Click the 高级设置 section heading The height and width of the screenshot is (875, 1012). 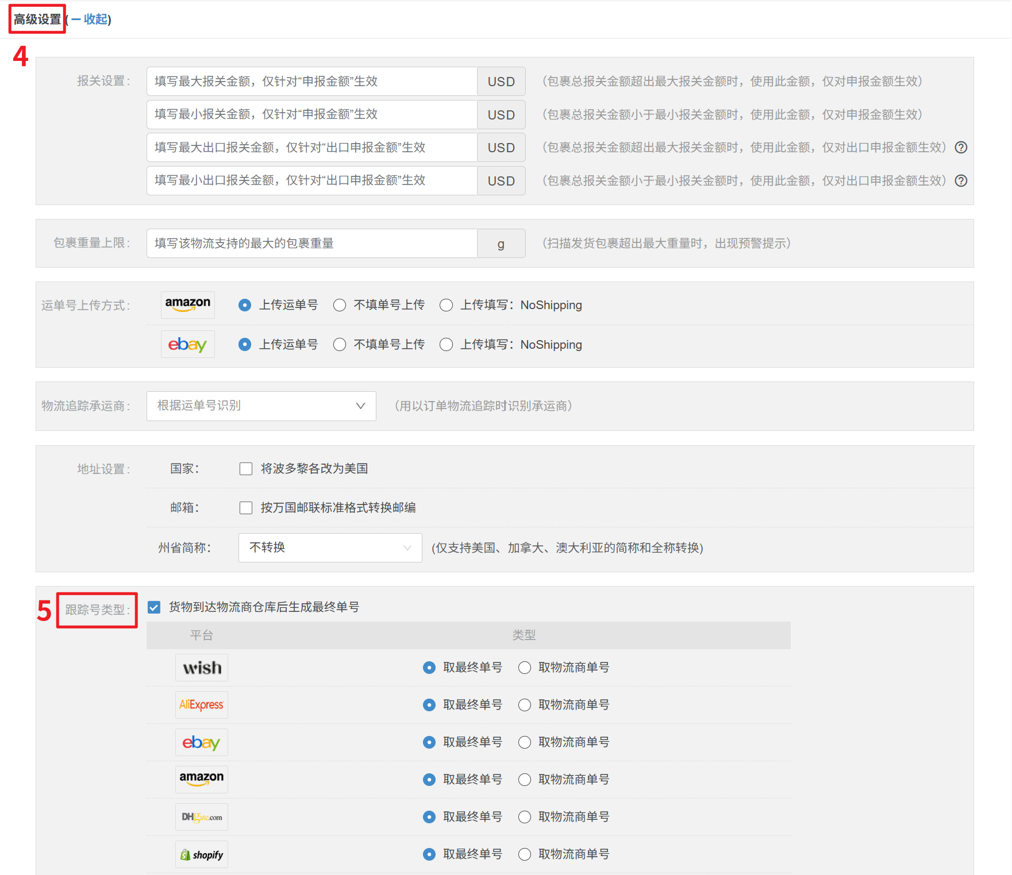coord(37,20)
